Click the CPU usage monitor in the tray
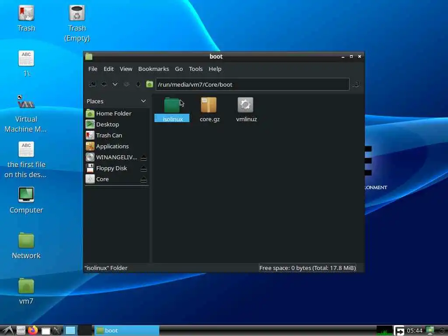 pyautogui.click(x=384, y=331)
